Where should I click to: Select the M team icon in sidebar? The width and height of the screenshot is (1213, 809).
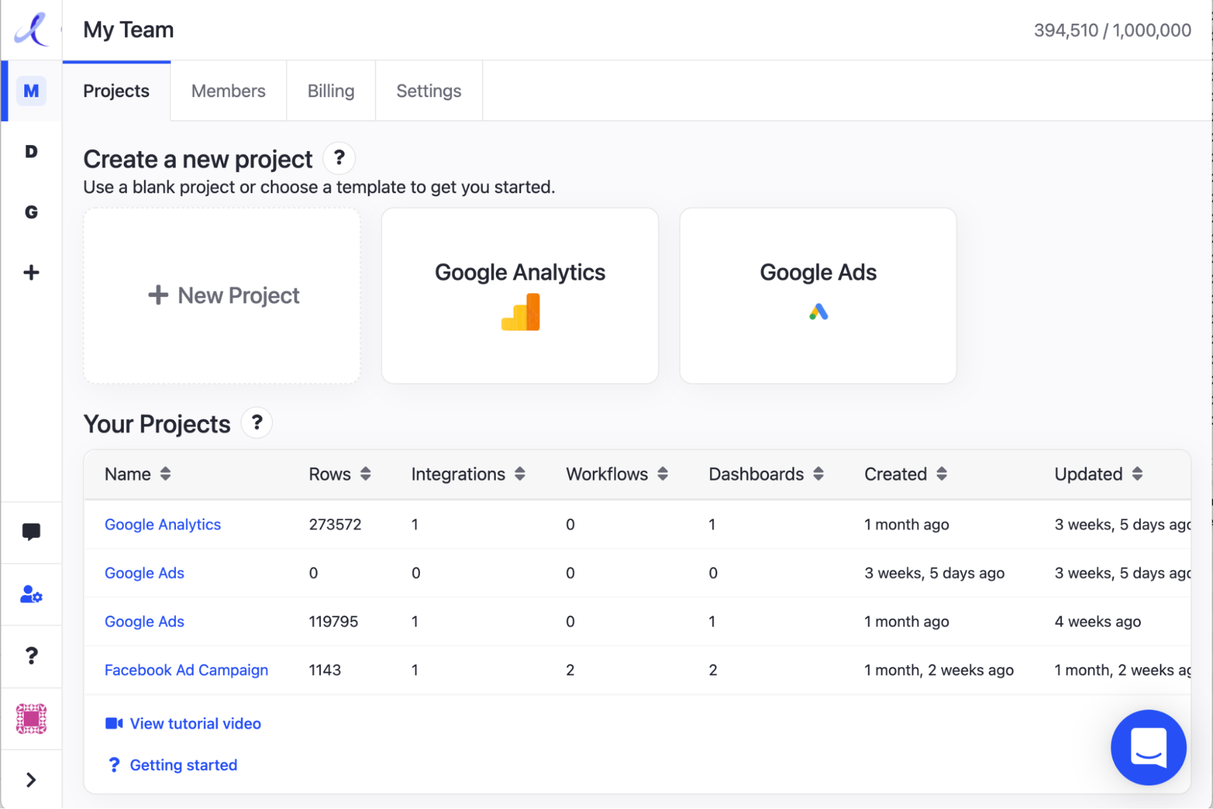(x=31, y=91)
